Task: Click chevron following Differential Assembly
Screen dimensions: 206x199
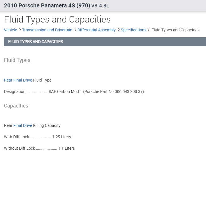Action: pos(118,30)
